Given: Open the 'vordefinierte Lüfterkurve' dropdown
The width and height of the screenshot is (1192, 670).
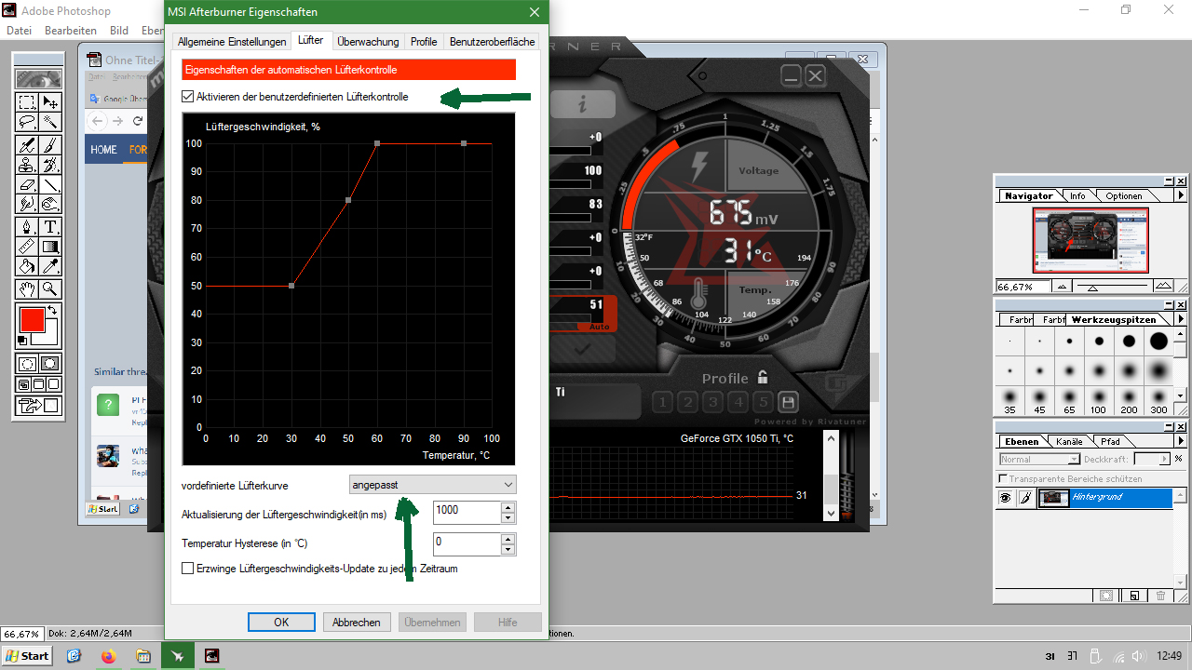Looking at the screenshot, I should click(433, 485).
